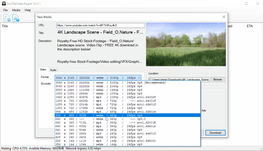
Task: Click the download location path field
Action: pos(179,80)
